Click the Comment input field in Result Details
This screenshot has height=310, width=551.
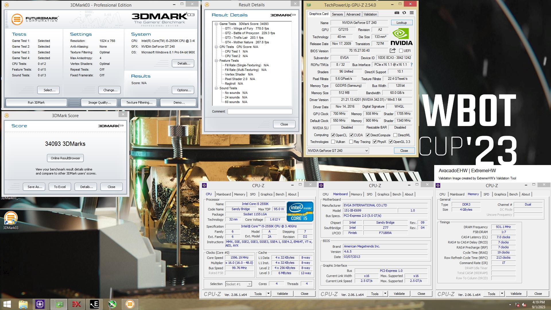pos(260,111)
